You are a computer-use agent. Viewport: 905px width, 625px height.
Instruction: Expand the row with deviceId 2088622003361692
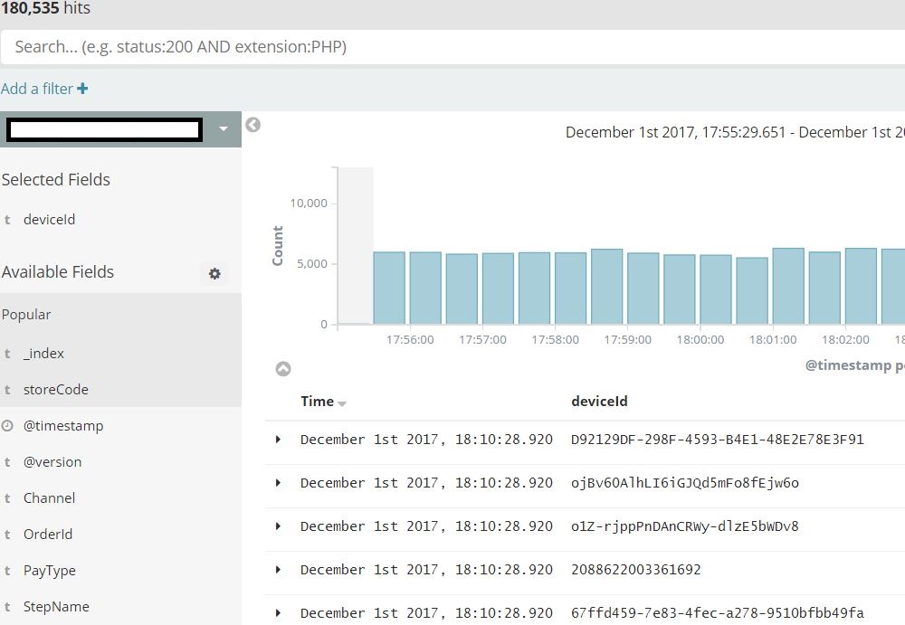[278, 570]
